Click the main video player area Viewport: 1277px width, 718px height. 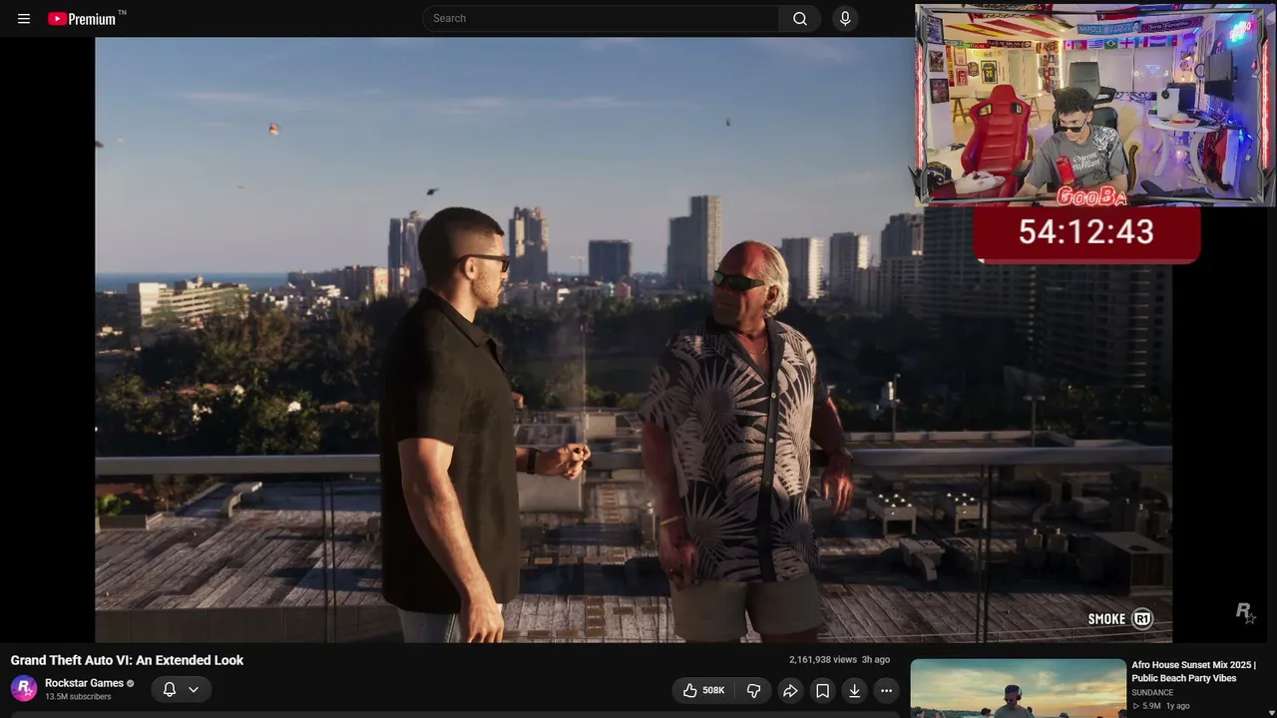(634, 340)
